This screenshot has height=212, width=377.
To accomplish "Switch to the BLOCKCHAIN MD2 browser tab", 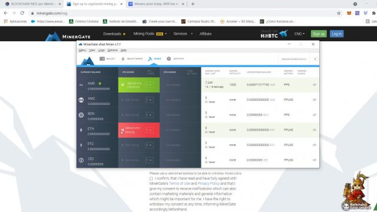I will [33, 4].
